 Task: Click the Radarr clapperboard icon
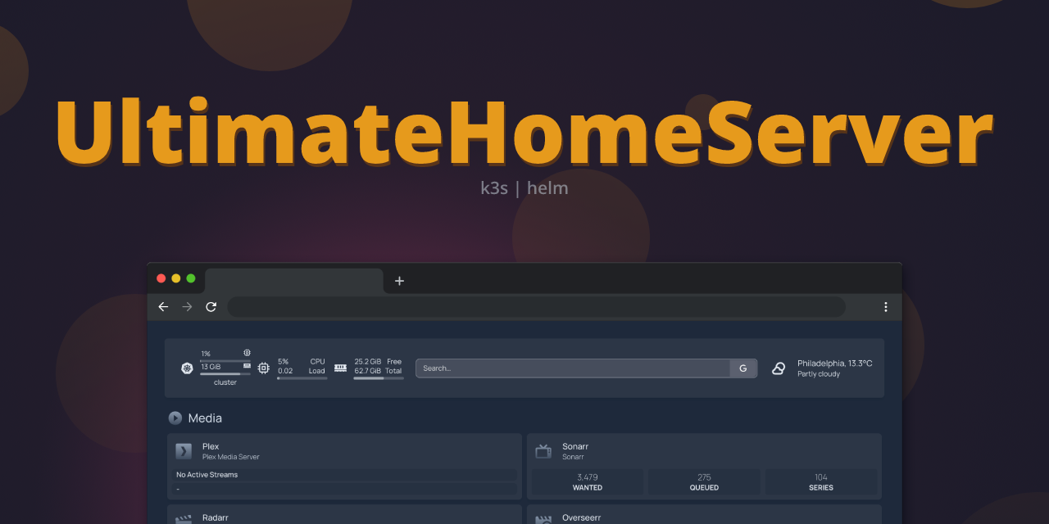tap(184, 519)
